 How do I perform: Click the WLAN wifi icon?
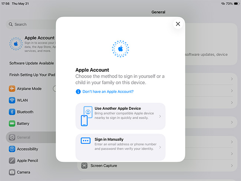click(x=12, y=100)
